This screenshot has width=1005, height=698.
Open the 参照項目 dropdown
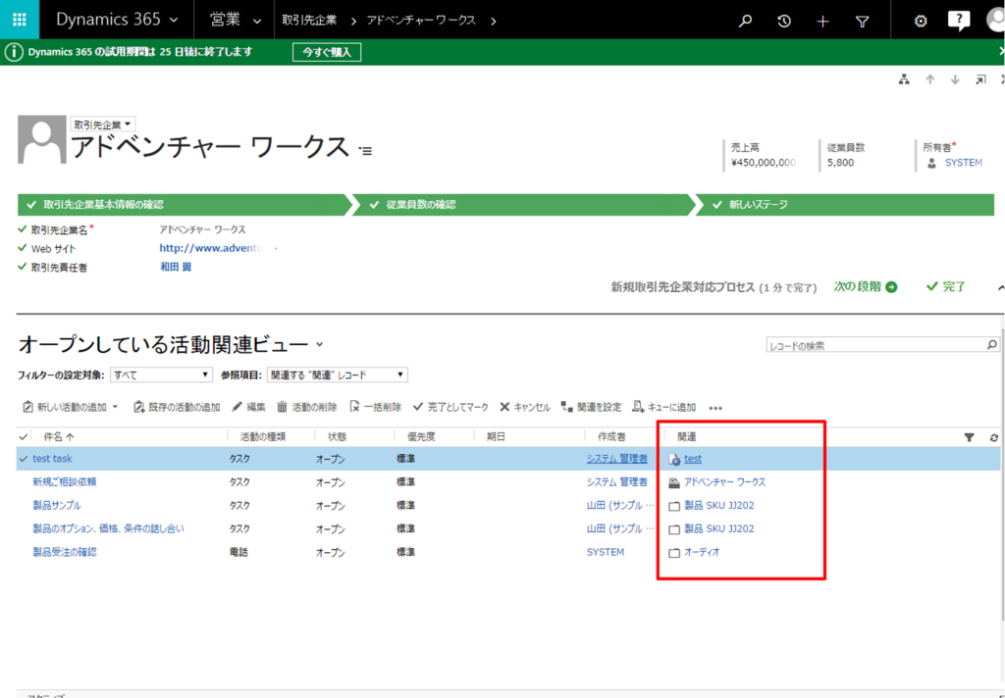click(338, 374)
